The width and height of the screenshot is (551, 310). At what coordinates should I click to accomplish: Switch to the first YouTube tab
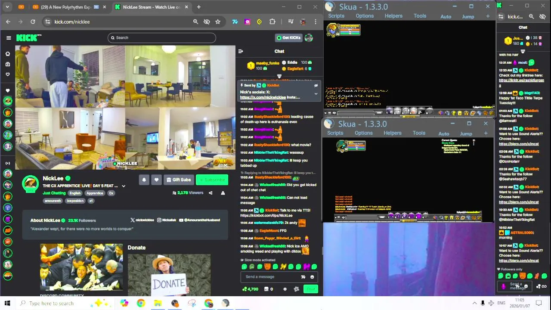pyautogui.click(x=21, y=7)
